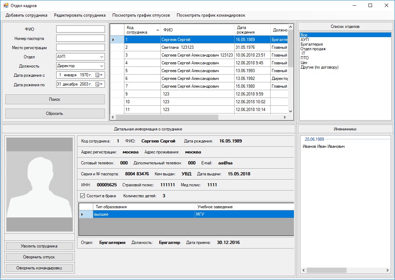Click the app icon in title bar
The height and width of the screenshot is (280, 395).
pyautogui.click(x=6, y=6)
